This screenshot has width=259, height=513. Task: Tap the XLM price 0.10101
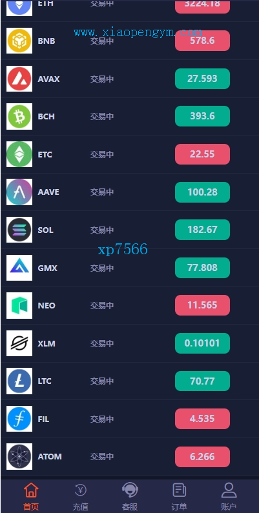202,343
